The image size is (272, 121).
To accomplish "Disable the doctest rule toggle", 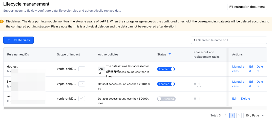I will (166, 69).
